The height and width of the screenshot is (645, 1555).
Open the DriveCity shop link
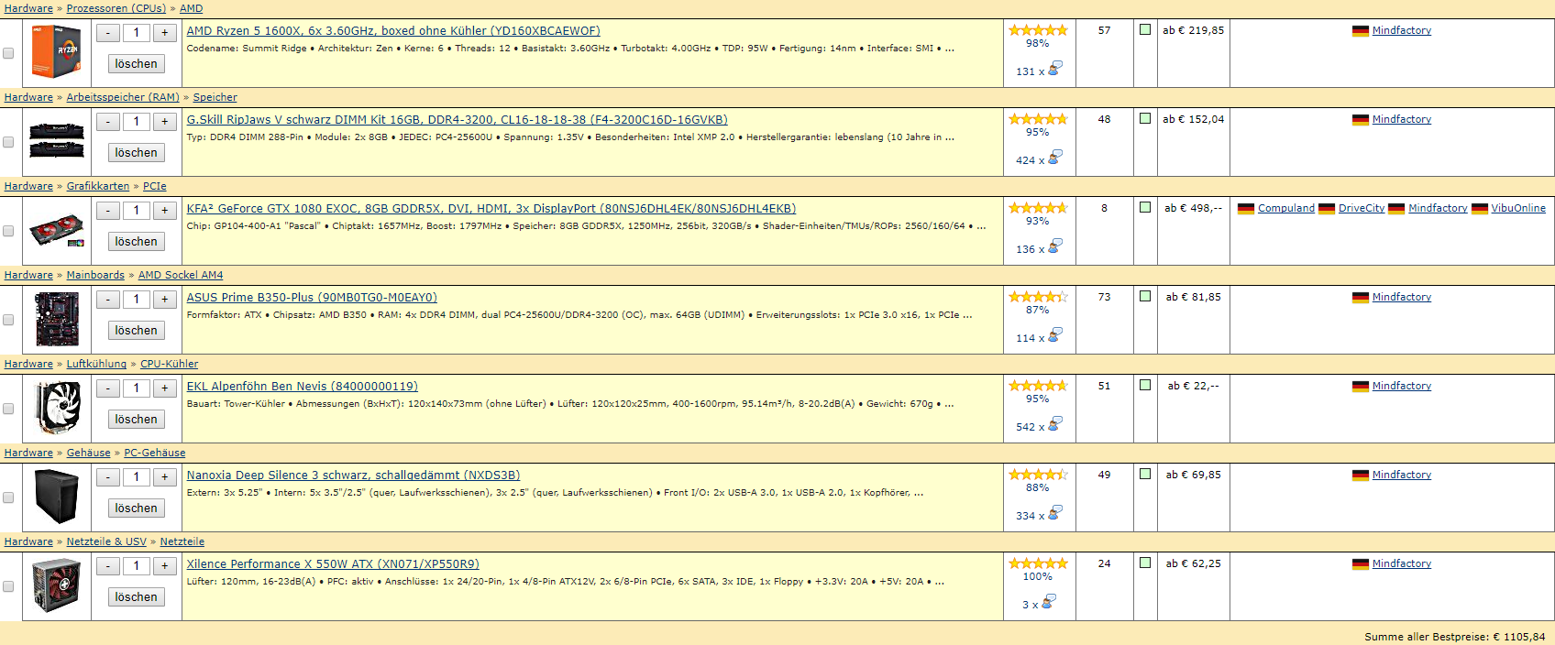[1362, 209]
